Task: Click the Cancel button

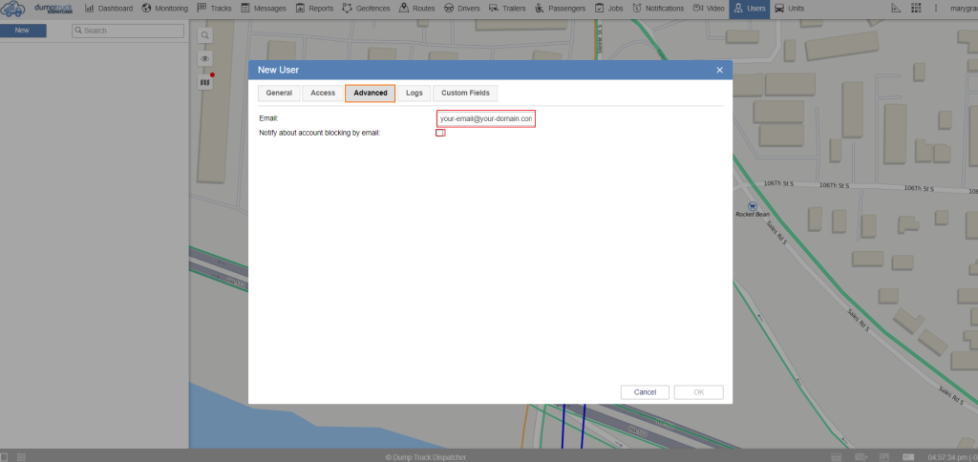Action: [x=645, y=392]
